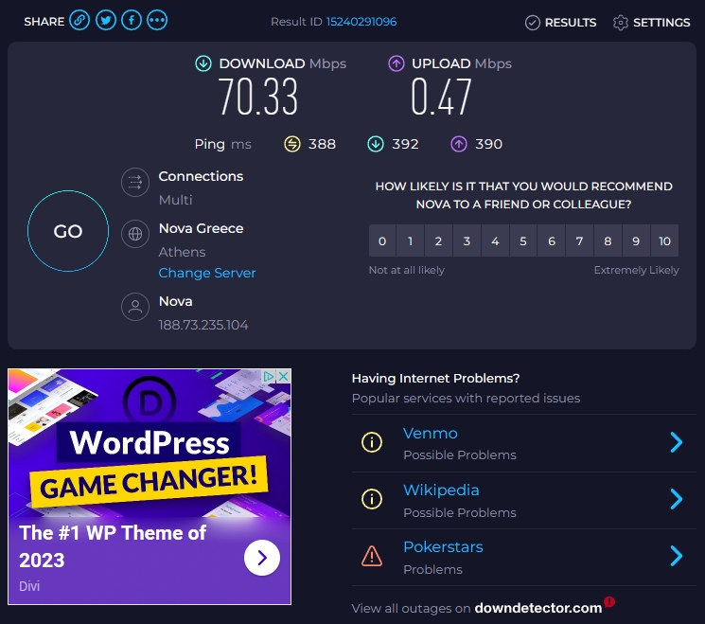
Task: Rate recommendation score 6
Action: pyautogui.click(x=552, y=241)
